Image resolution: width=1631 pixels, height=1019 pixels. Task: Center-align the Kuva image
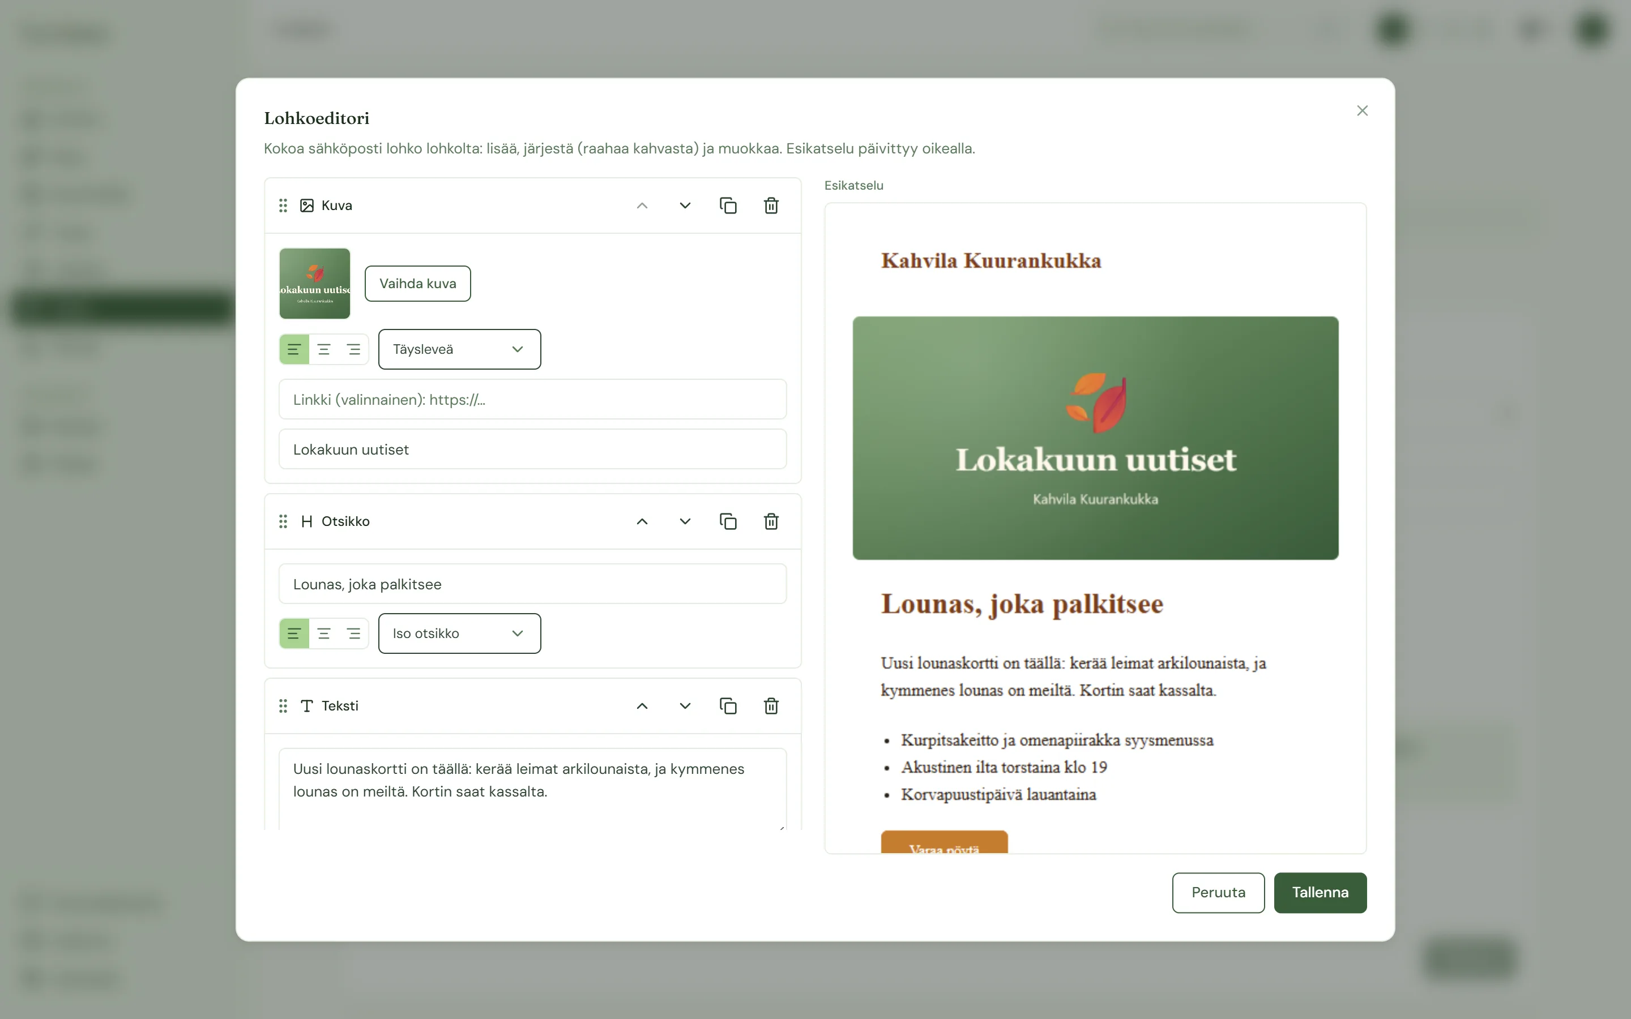pyautogui.click(x=323, y=349)
